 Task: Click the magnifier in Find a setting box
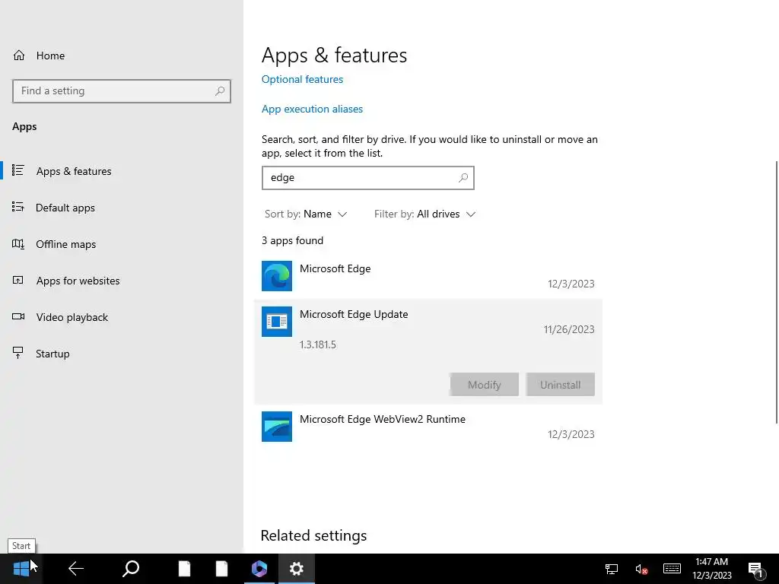coord(220,91)
